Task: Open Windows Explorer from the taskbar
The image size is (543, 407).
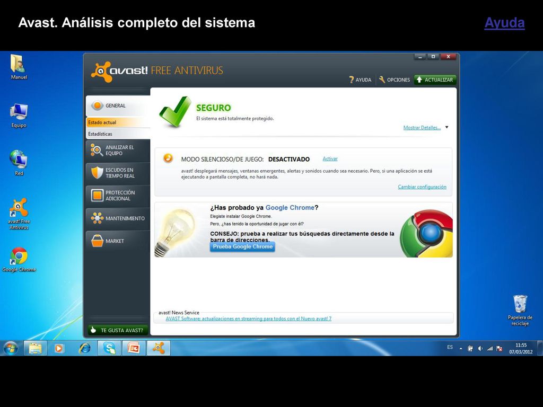Action: coord(35,348)
